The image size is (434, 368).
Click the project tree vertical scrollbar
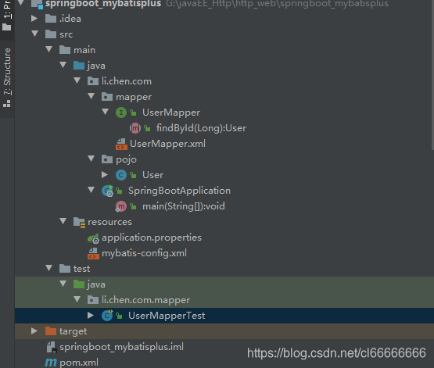pos(432,75)
